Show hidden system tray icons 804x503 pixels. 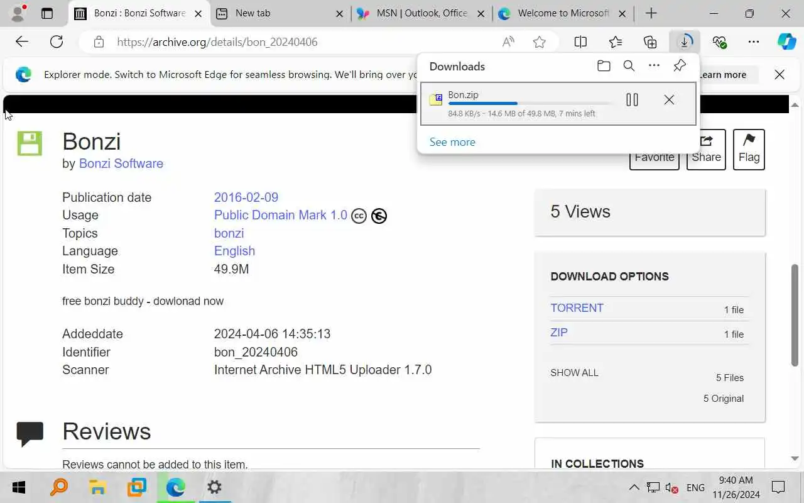(x=634, y=487)
